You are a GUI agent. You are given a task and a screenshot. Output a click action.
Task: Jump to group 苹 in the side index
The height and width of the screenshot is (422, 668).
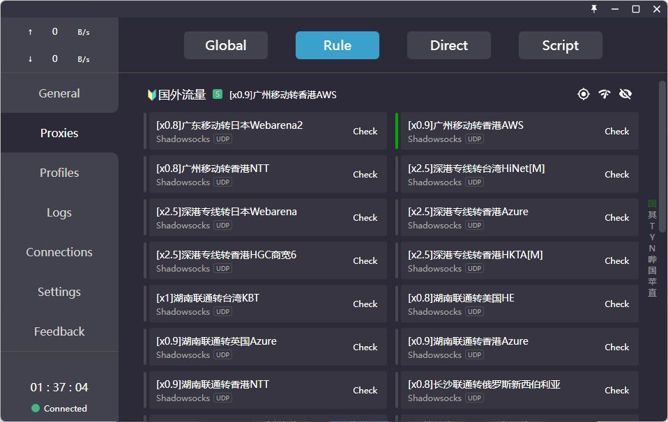point(652,281)
